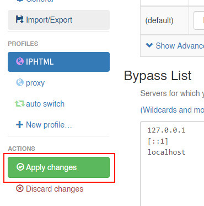Expand the Show Advanced section
This screenshot has height=206, width=204.
pos(175,46)
